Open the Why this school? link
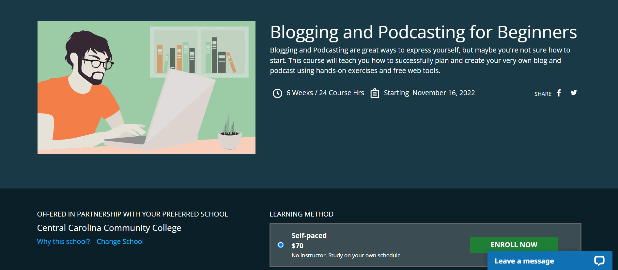 63,242
